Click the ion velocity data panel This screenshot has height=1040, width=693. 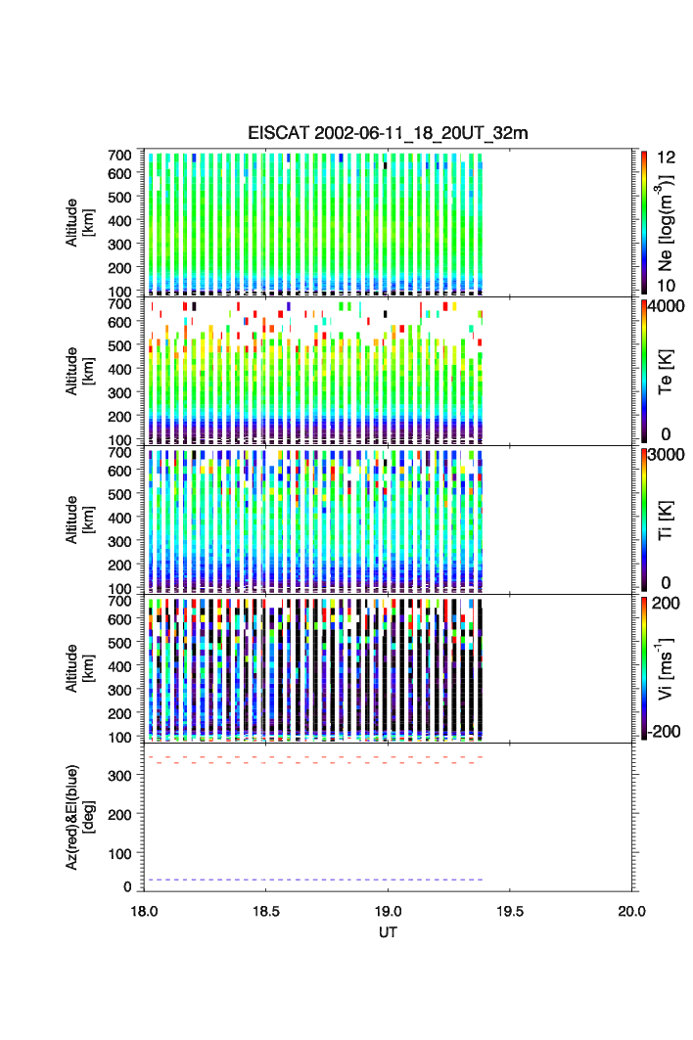coord(313,667)
